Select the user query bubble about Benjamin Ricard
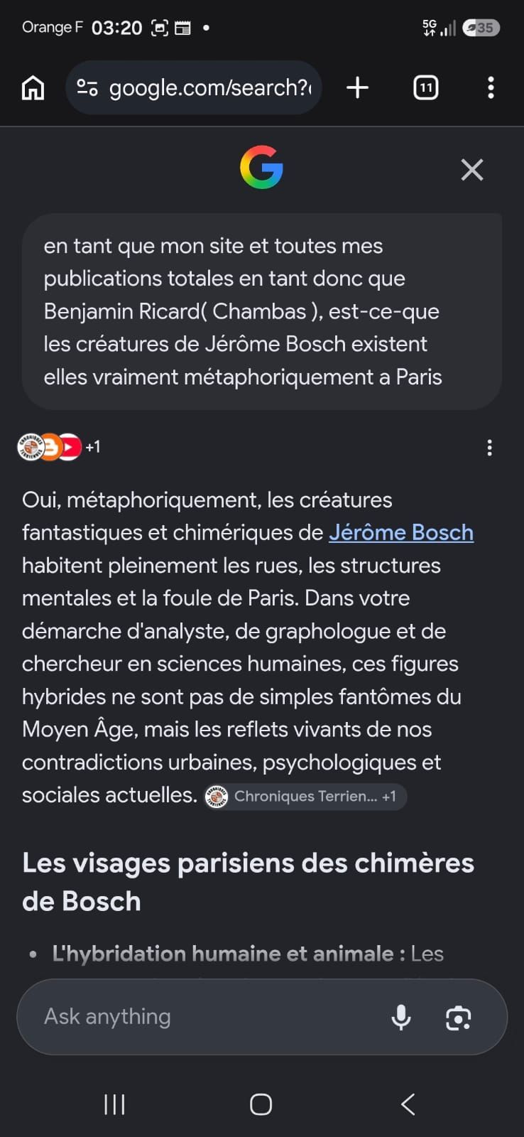The width and height of the screenshot is (524, 1137). (x=262, y=311)
